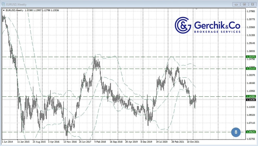Viewport: 258px width, 146px height.
Task: Click the 19 Jul 2020 date on time axis
Action: 162,142
